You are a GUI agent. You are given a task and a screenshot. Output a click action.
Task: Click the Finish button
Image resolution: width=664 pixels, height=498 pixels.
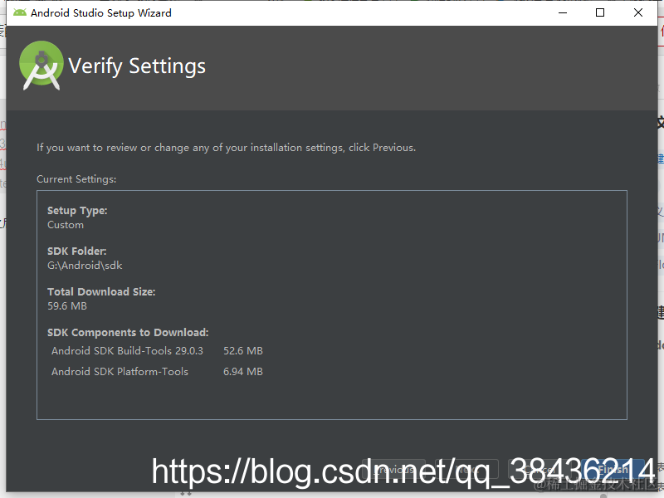613,469
